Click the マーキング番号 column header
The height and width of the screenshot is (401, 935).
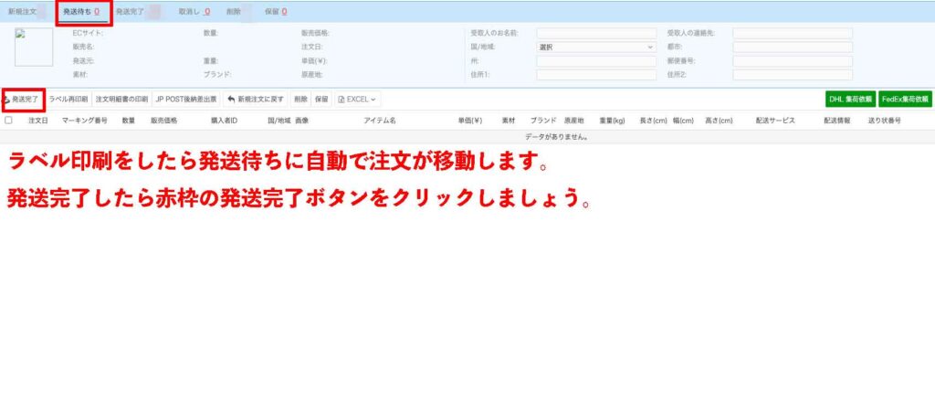(85, 120)
